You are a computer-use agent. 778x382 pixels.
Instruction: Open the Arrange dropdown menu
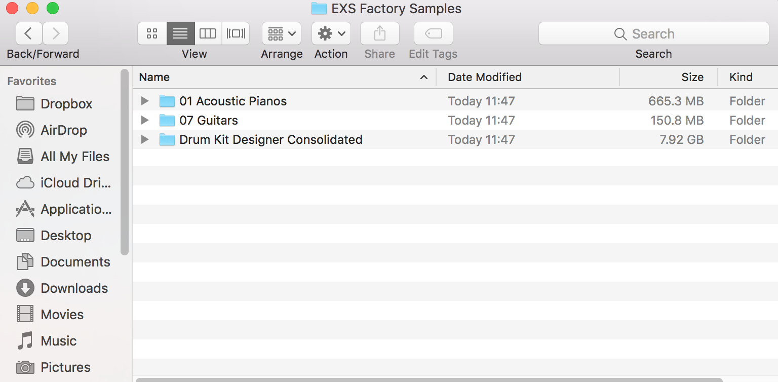(282, 34)
